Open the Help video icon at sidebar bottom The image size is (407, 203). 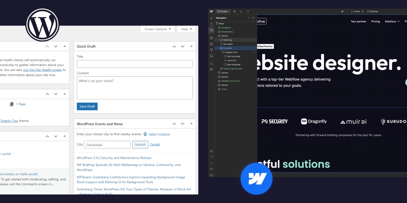point(211,175)
